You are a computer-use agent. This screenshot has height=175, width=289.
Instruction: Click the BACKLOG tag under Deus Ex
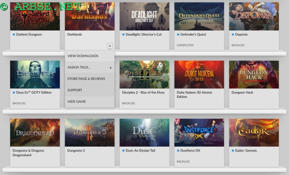(19, 103)
